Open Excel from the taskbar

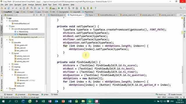click(43, 101)
